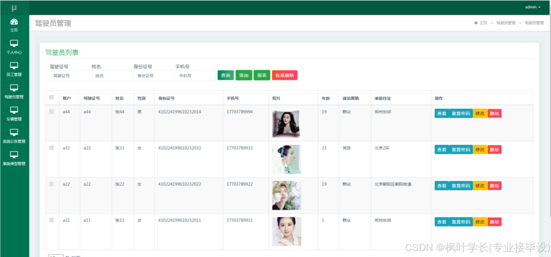Click 修改 for driver a22
Screen dimensions: 551x257
(480, 186)
